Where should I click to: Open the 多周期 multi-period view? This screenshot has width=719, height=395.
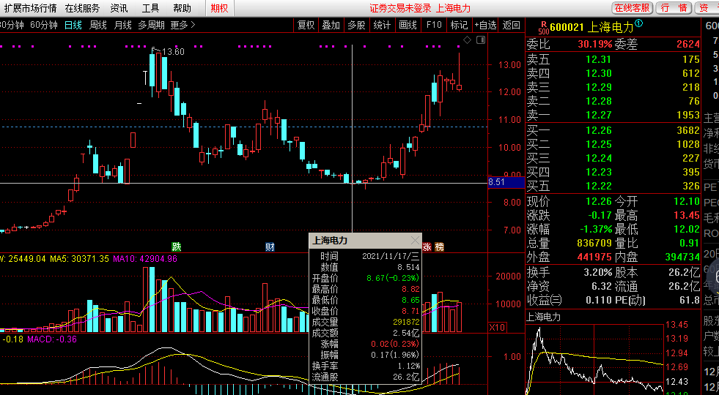click(151, 25)
